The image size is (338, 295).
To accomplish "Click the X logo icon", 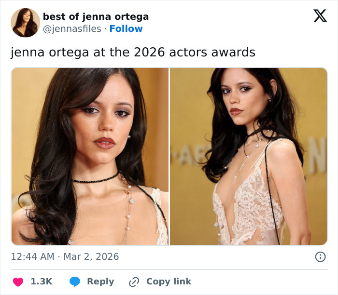I will tap(320, 16).
